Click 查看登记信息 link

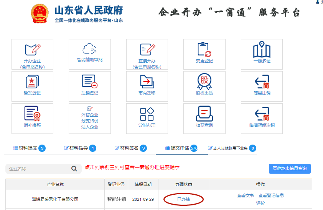271,195
